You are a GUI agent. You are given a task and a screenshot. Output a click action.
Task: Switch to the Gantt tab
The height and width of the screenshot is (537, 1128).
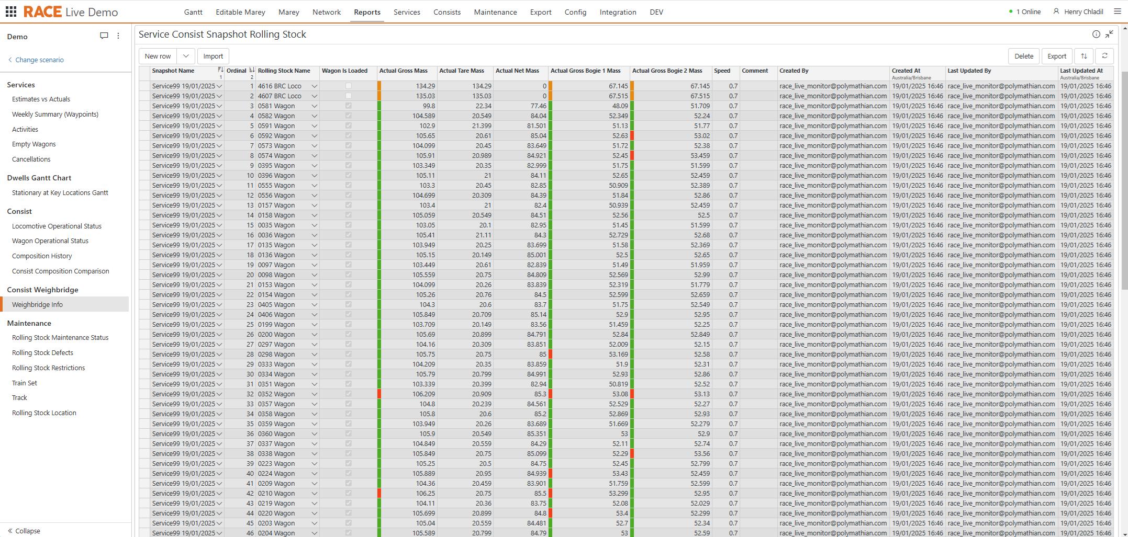tap(193, 12)
